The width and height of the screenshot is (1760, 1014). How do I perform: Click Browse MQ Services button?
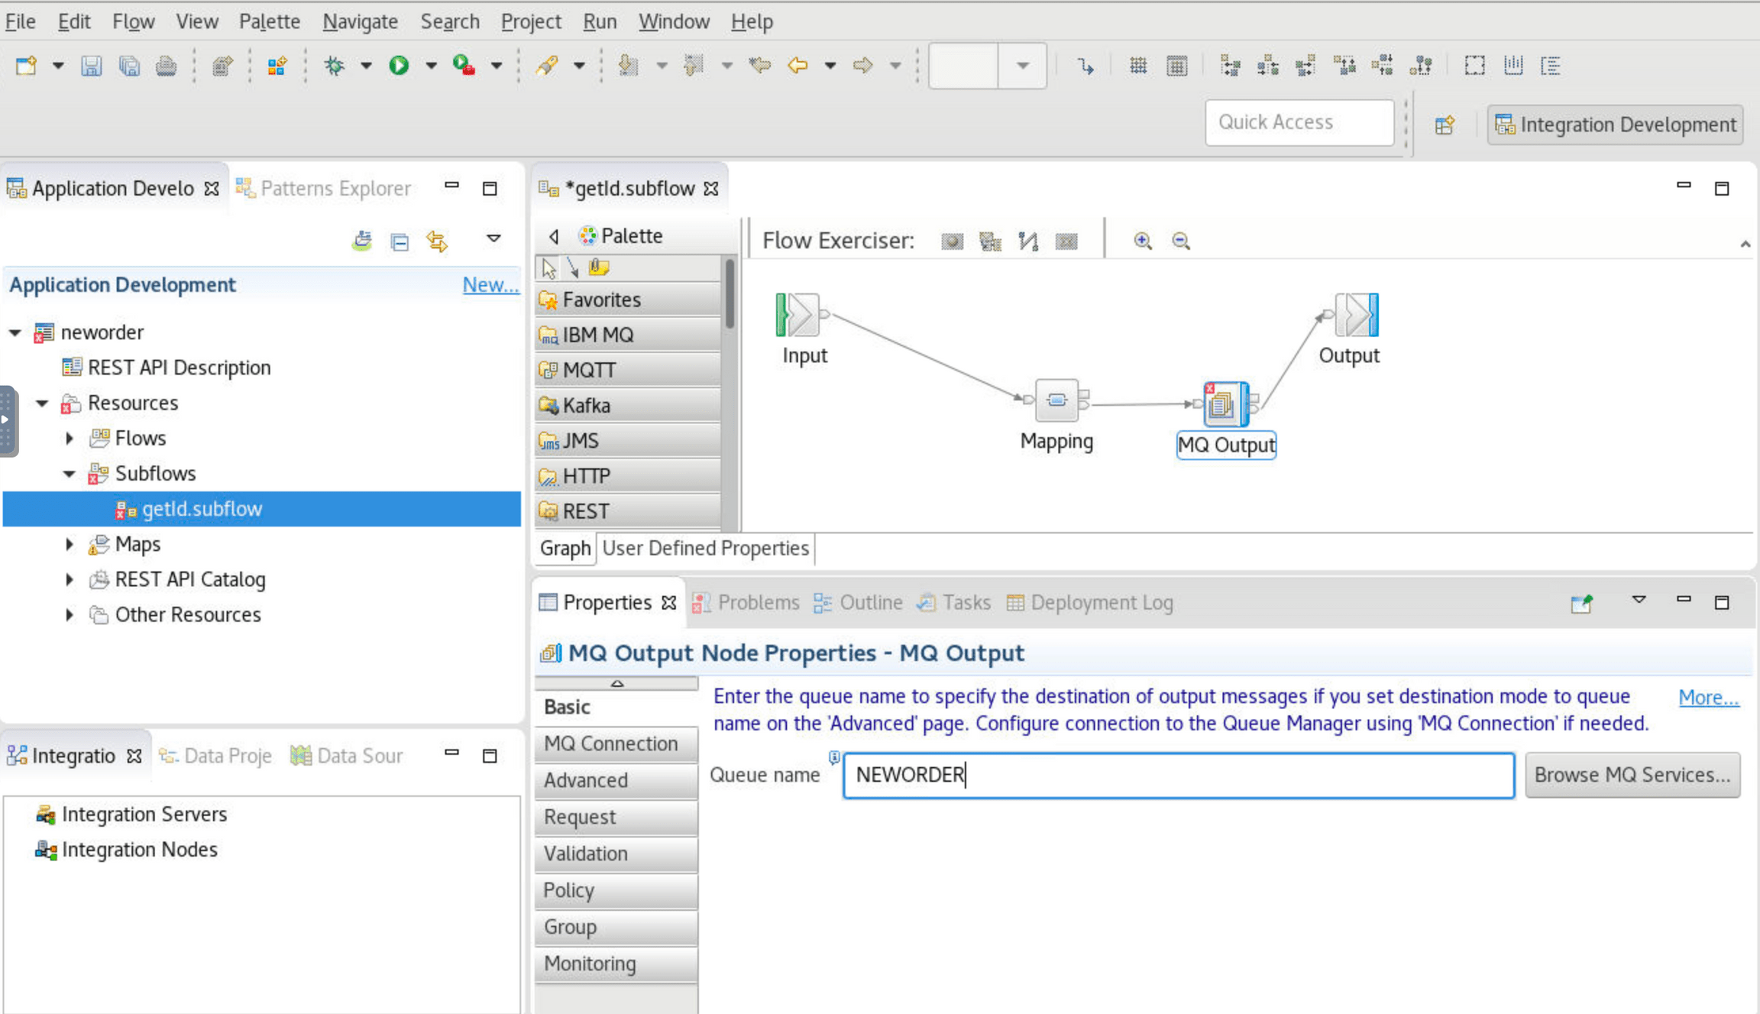(x=1632, y=775)
